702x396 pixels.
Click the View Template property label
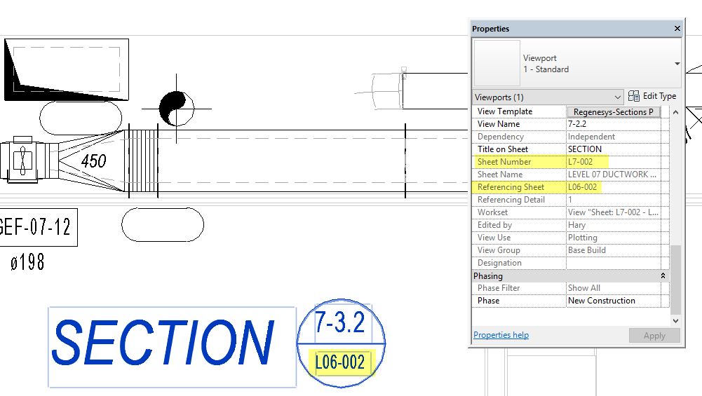504,111
